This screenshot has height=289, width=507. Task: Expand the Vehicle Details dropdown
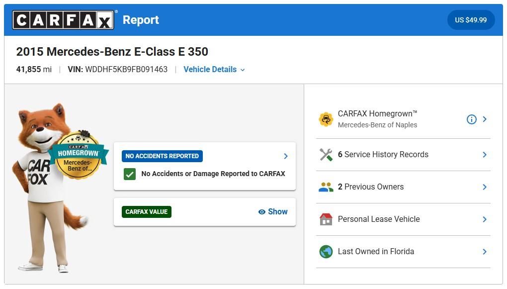click(214, 69)
